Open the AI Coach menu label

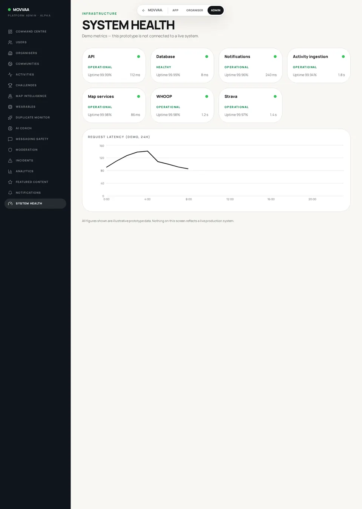[x=24, y=128]
